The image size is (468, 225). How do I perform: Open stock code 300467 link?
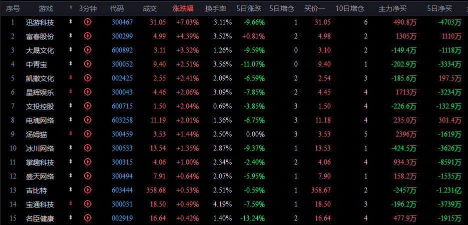[x=122, y=22]
